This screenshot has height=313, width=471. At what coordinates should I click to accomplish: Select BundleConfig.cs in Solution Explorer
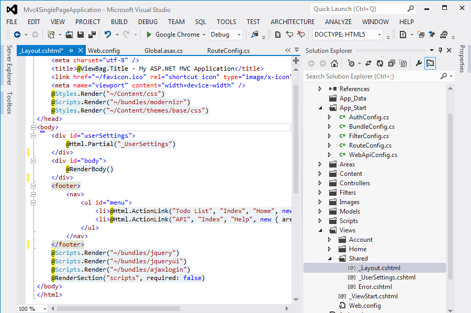pos(372,127)
